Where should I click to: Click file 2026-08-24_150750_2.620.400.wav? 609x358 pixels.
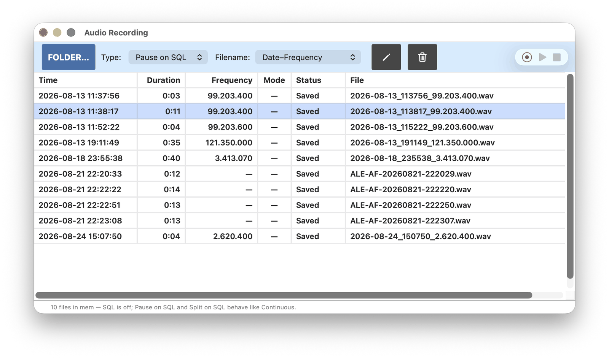[x=421, y=236]
